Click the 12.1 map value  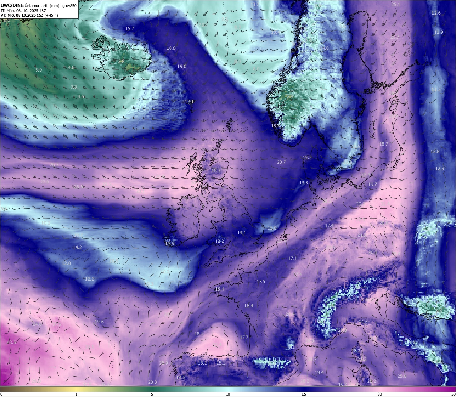pos(189,102)
